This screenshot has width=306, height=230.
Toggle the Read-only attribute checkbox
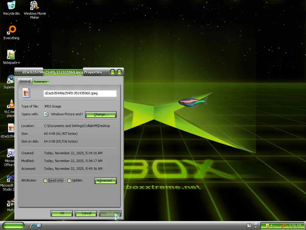point(45,181)
